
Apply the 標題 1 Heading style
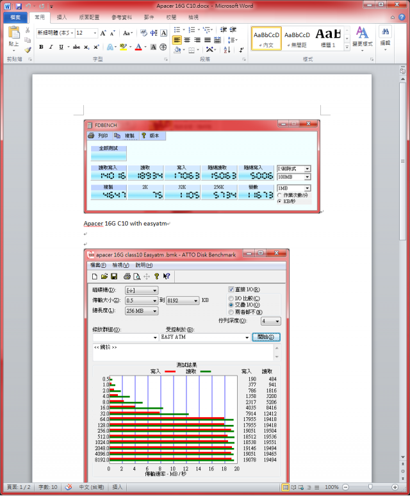pyautogui.click(x=328, y=38)
